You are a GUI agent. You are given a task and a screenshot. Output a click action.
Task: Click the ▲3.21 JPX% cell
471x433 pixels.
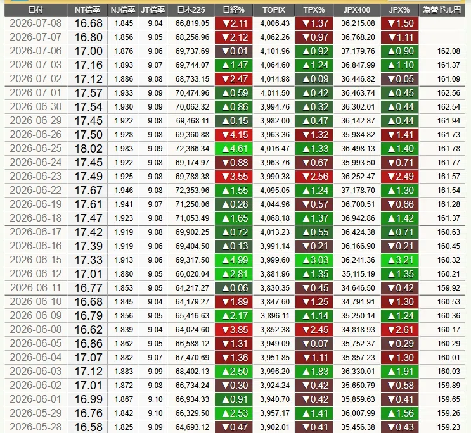400,260
